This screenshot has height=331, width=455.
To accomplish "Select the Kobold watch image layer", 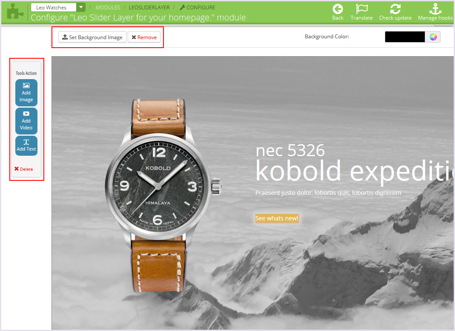I will coord(163,196).
